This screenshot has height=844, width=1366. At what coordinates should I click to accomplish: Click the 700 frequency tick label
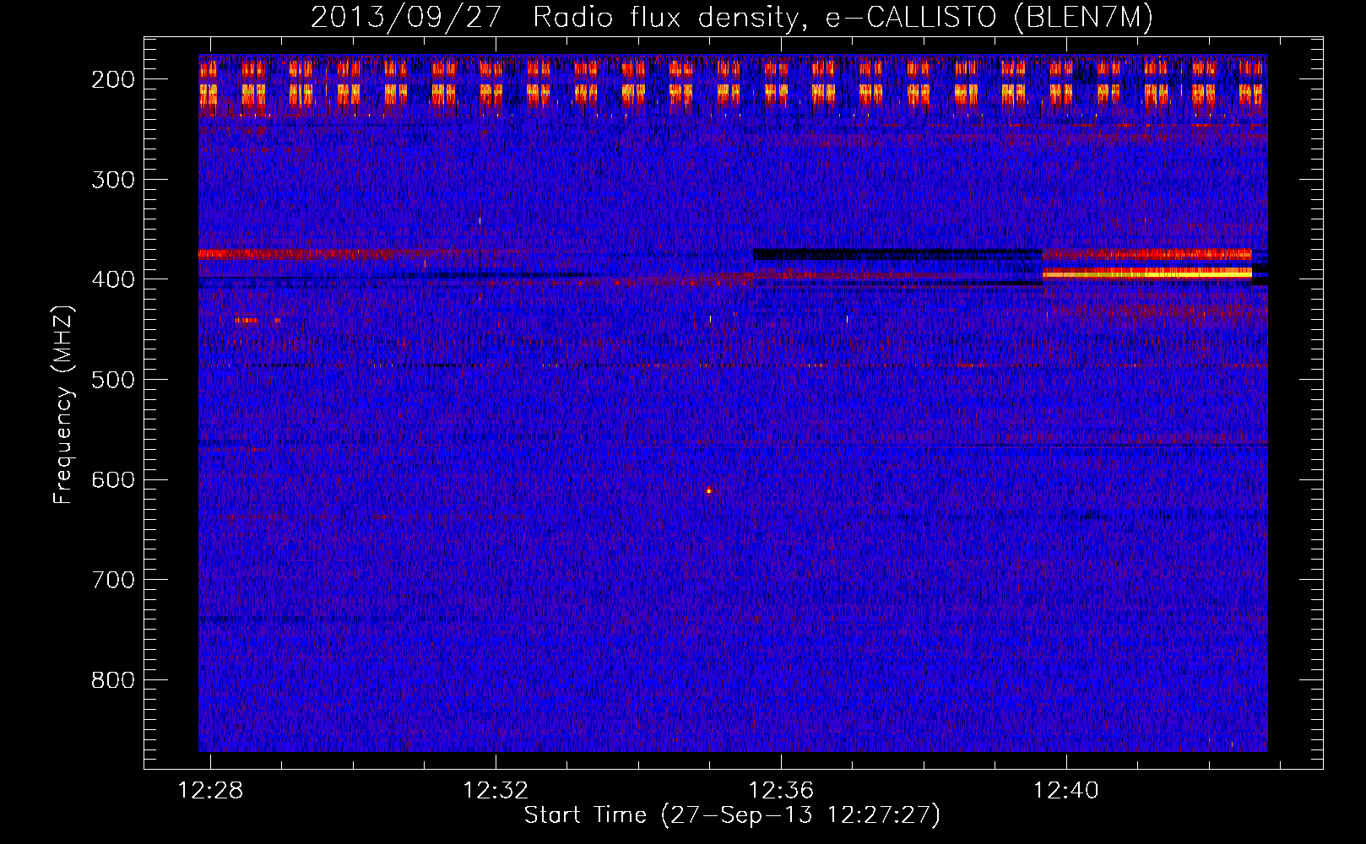[x=112, y=580]
